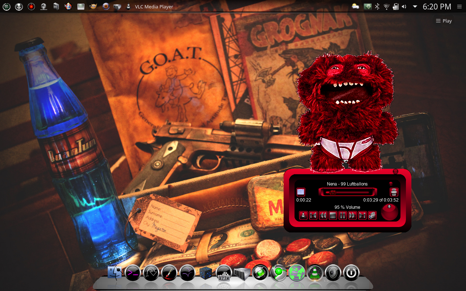Open the Bluetooth tray icon
This screenshot has height=291, width=466.
tap(378, 7)
